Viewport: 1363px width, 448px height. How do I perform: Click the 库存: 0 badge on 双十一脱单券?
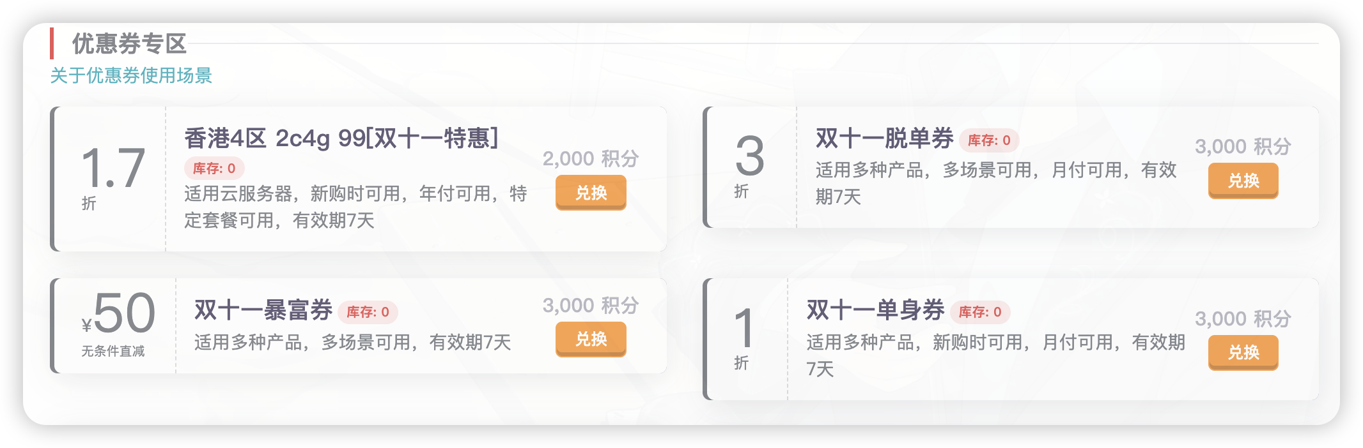[x=989, y=140]
